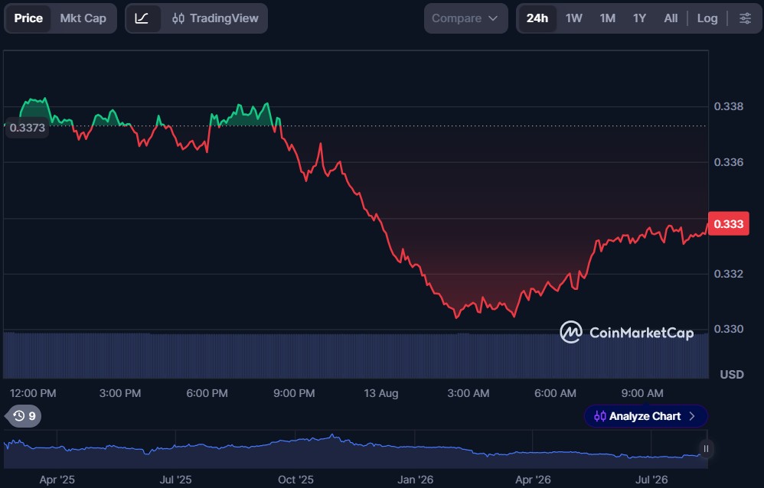Switch to the line chart view icon
764x488 pixels.
(142, 18)
